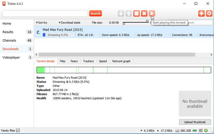This screenshot has width=214, height=134.
Task: Click the blue square next to Streaming 9.0%
Action: click(44, 35)
